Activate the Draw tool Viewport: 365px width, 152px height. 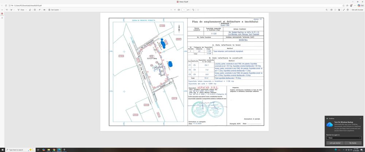point(21,10)
